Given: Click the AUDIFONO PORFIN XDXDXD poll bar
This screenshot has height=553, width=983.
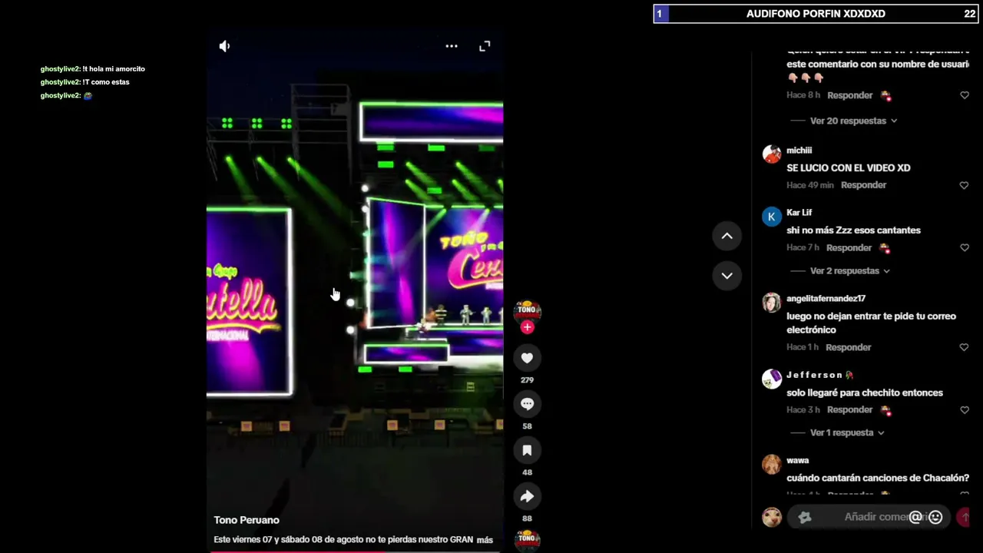Looking at the screenshot, I should click(x=816, y=14).
